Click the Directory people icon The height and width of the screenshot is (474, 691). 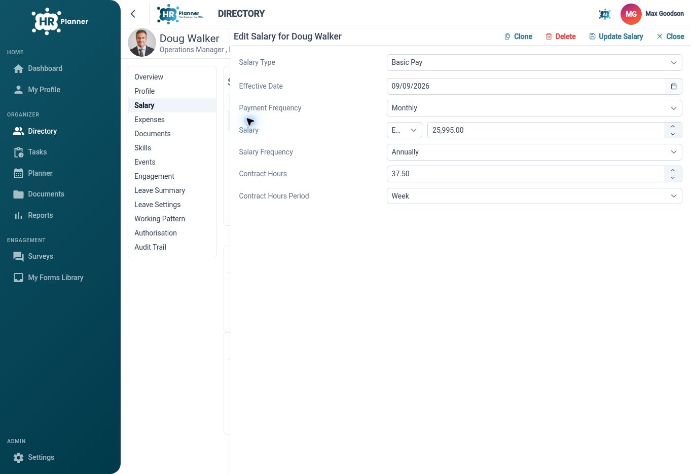pos(19,131)
